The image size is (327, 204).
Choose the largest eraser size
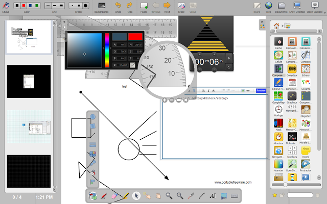tap(85, 6)
